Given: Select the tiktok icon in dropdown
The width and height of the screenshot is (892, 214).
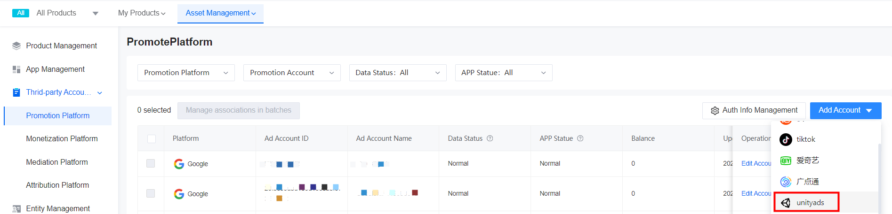Looking at the screenshot, I should point(786,139).
